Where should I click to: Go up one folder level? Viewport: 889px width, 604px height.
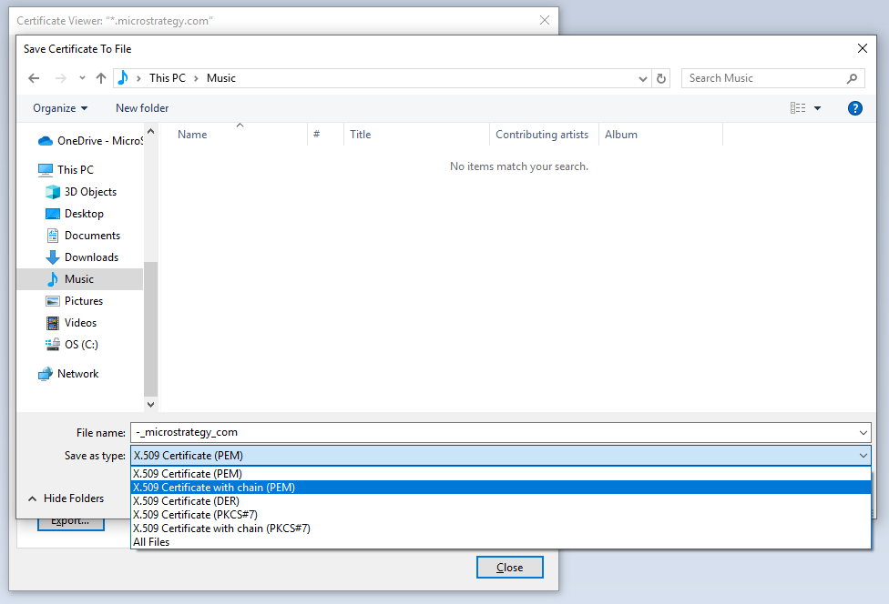coord(101,78)
